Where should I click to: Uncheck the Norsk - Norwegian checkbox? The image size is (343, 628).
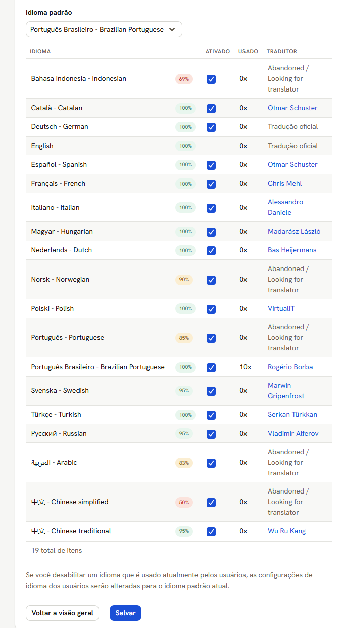[x=211, y=280]
